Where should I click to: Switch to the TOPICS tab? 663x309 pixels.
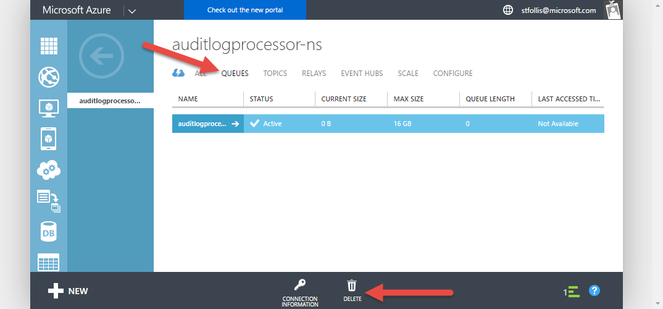(275, 73)
